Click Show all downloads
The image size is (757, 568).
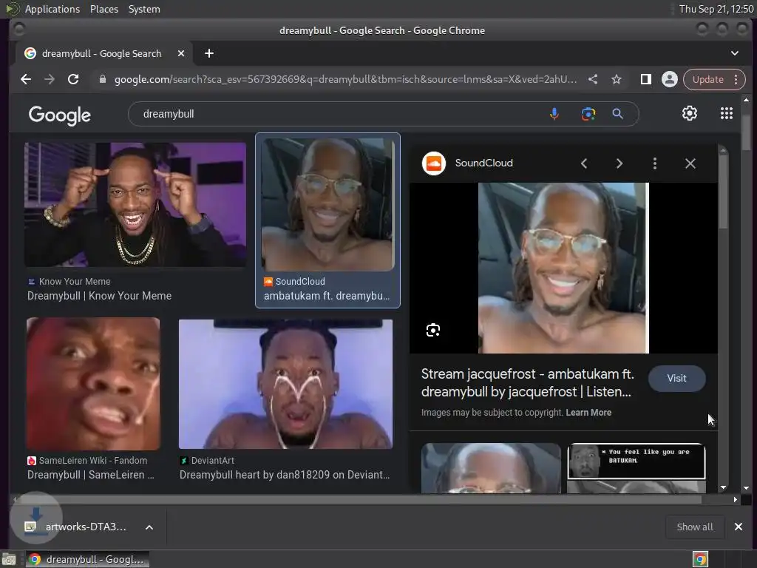pos(695,527)
